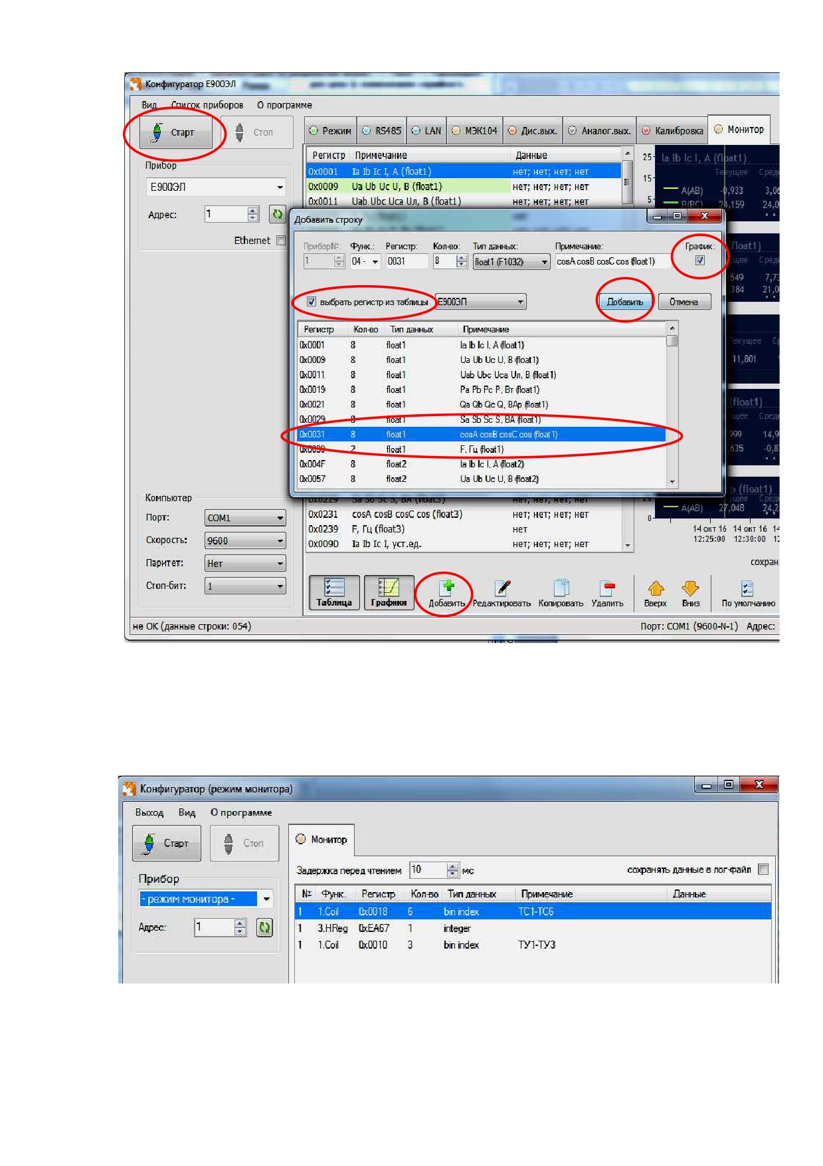
Task: Open Е900ЭЛ device dropdown in Добавить строку dialog
Action: [x=481, y=302]
